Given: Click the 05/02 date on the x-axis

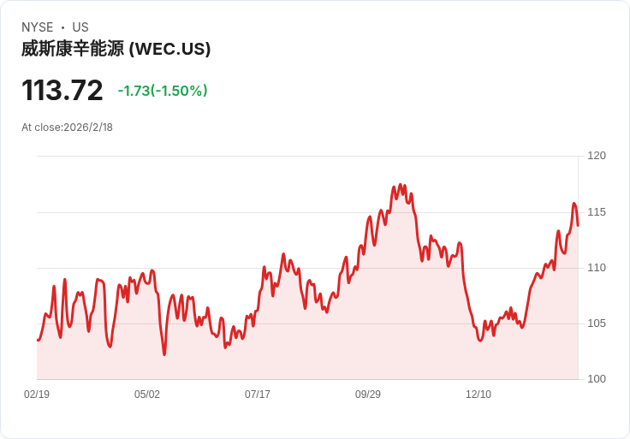Looking at the screenshot, I should pos(147,395).
